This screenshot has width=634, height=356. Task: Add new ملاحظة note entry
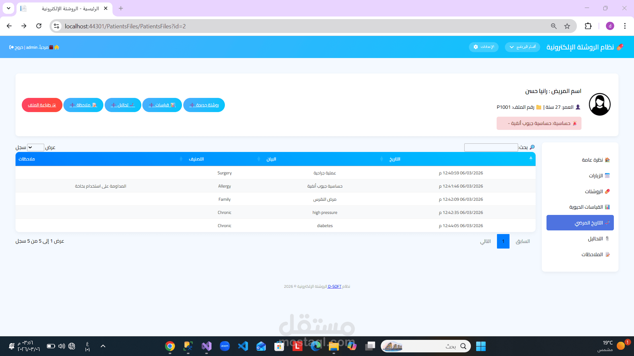[83, 105]
